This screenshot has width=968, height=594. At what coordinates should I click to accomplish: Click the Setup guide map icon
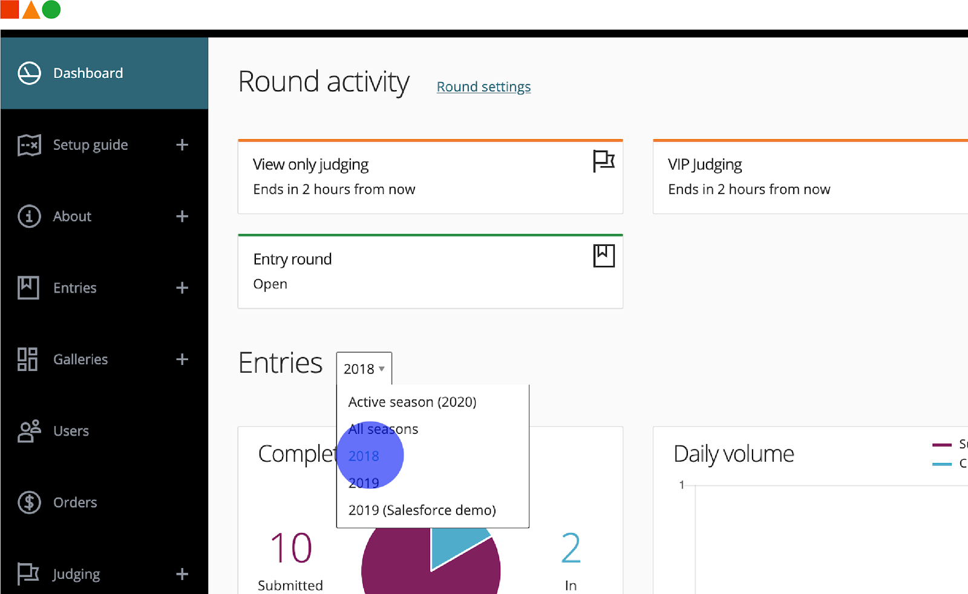pyautogui.click(x=29, y=145)
